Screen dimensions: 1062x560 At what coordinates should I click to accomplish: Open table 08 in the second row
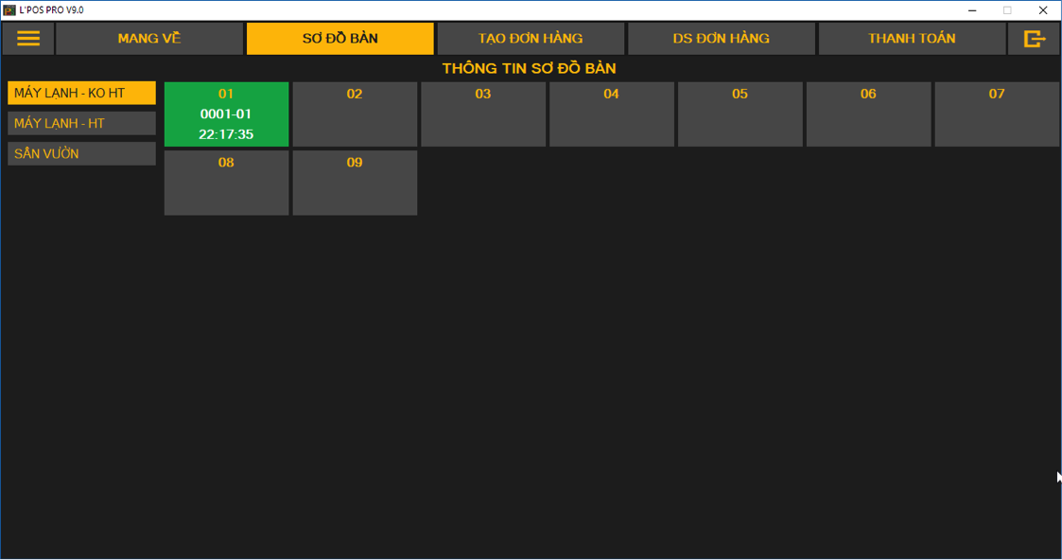pos(226,182)
